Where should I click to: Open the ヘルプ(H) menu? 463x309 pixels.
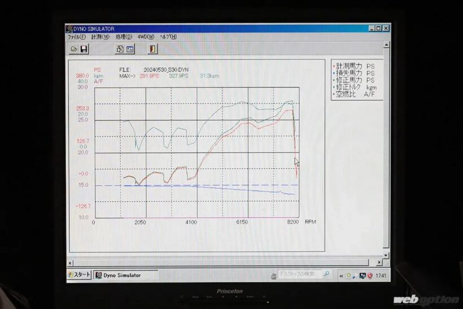[168, 37]
